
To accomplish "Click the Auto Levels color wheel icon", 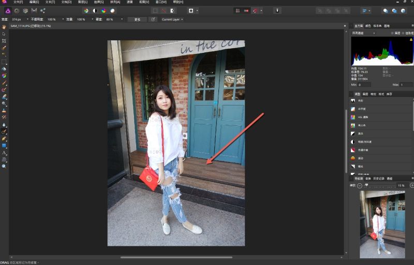I will 86,10.
